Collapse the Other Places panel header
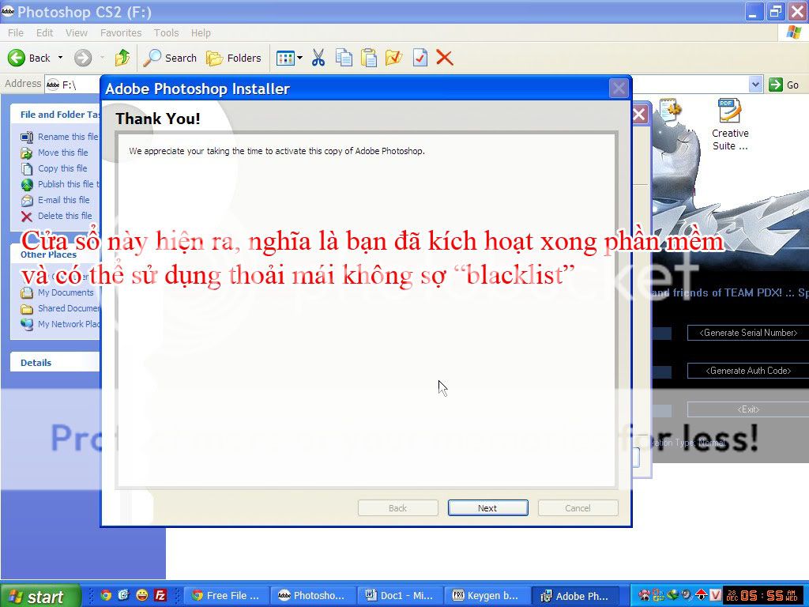Image resolution: width=809 pixels, height=607 pixels. (55, 254)
